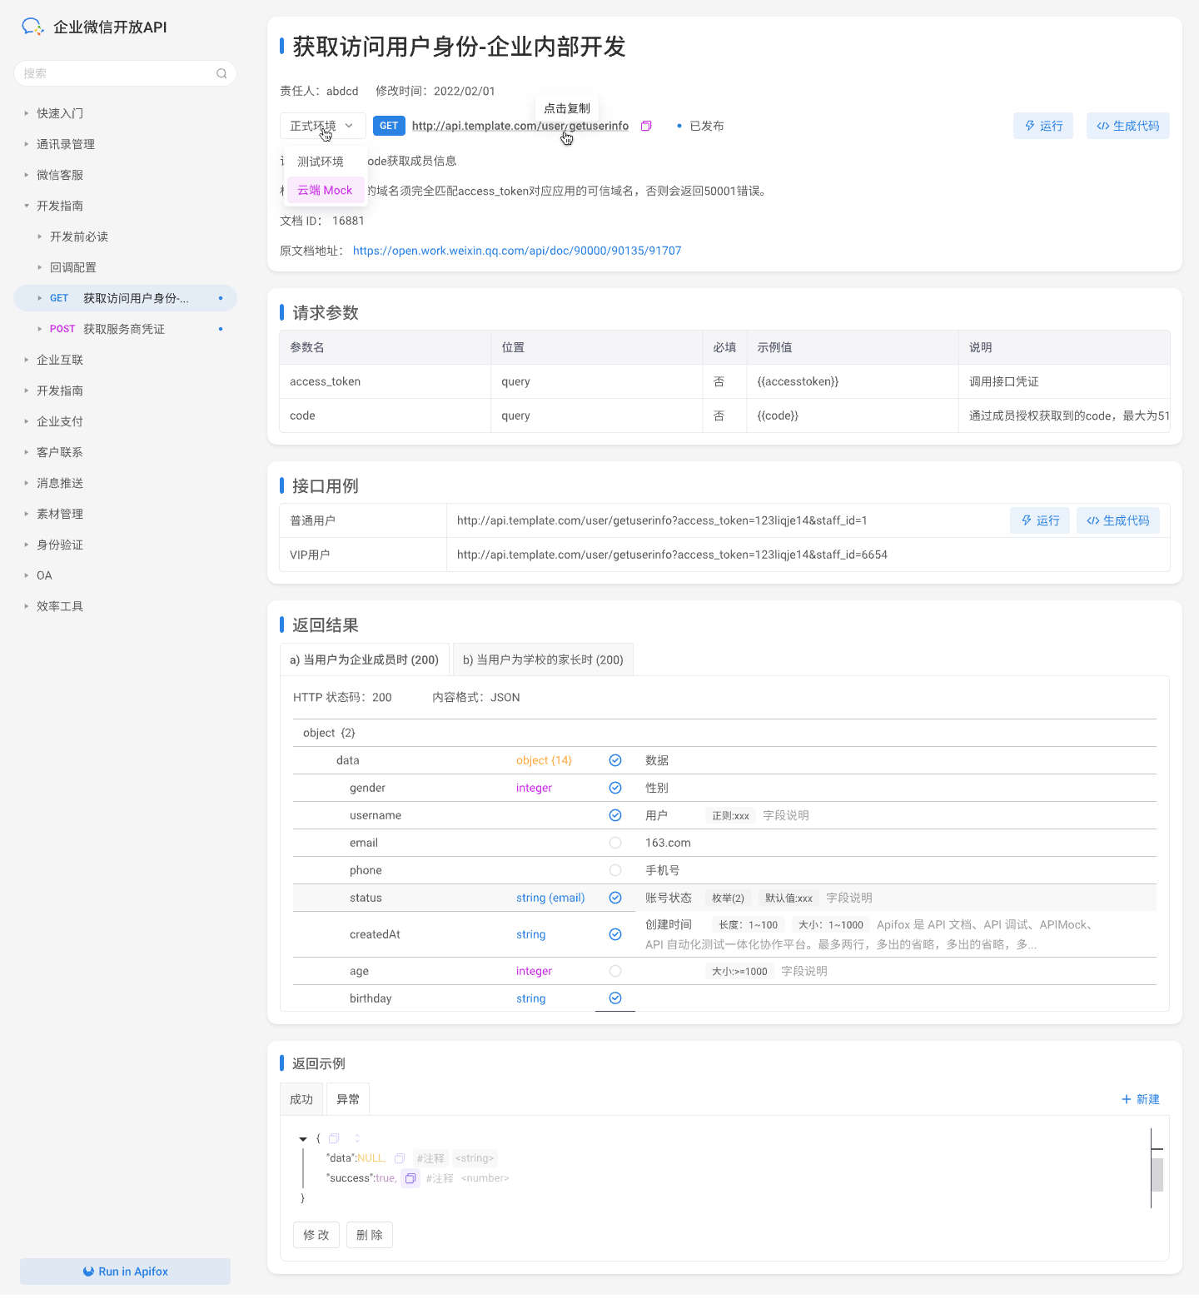Switch to the 异常 example tab
This screenshot has width=1199, height=1304.
tap(348, 1099)
